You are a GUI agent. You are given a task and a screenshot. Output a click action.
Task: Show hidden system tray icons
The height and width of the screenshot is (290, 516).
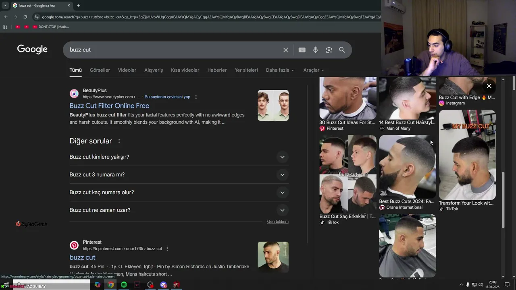click(x=461, y=285)
